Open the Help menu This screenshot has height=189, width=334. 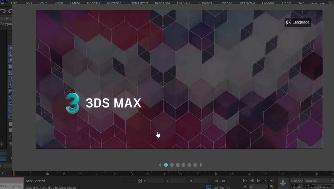point(301,3)
